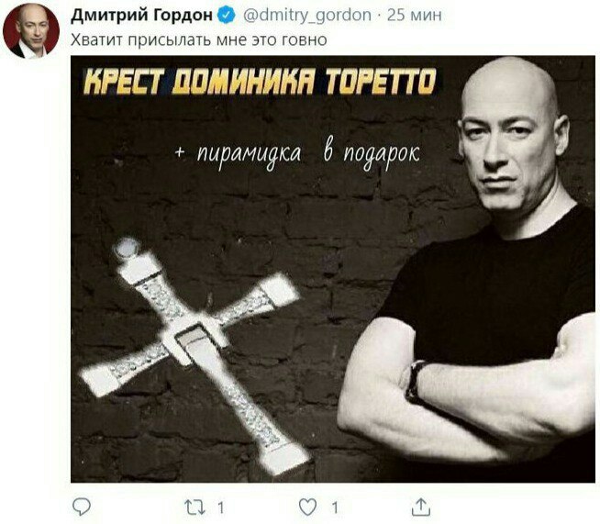Viewport: 600px width, 524px height.
Task: Retweet this post via the arrows icon
Action: (195, 507)
